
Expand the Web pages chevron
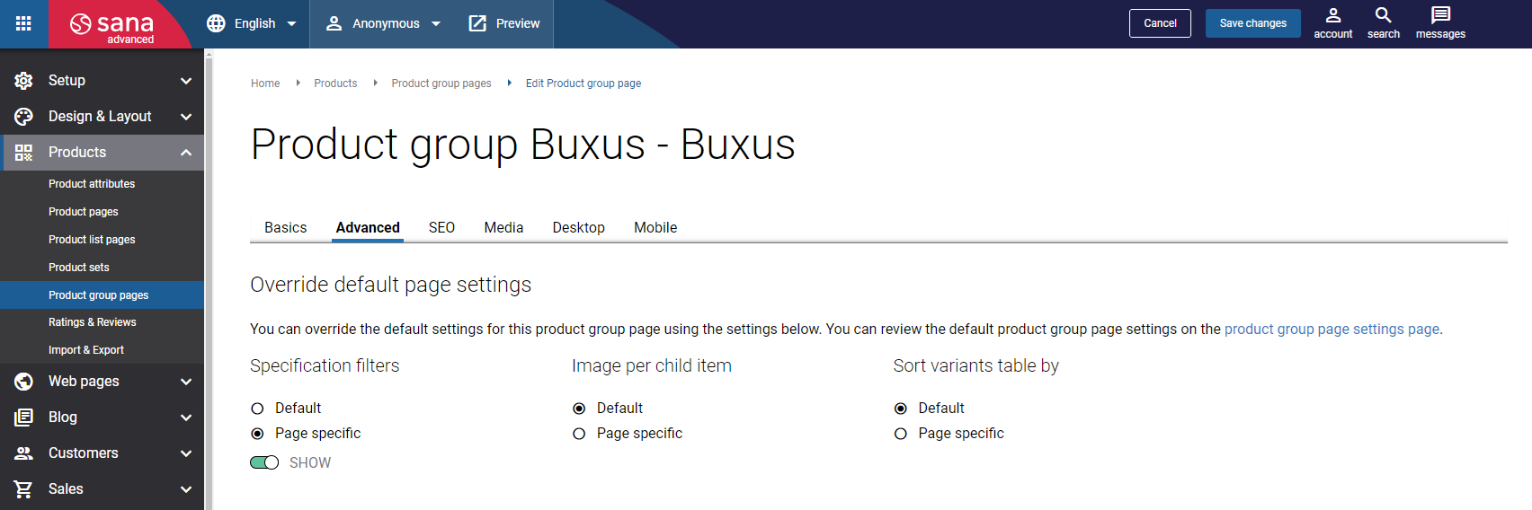click(x=186, y=382)
